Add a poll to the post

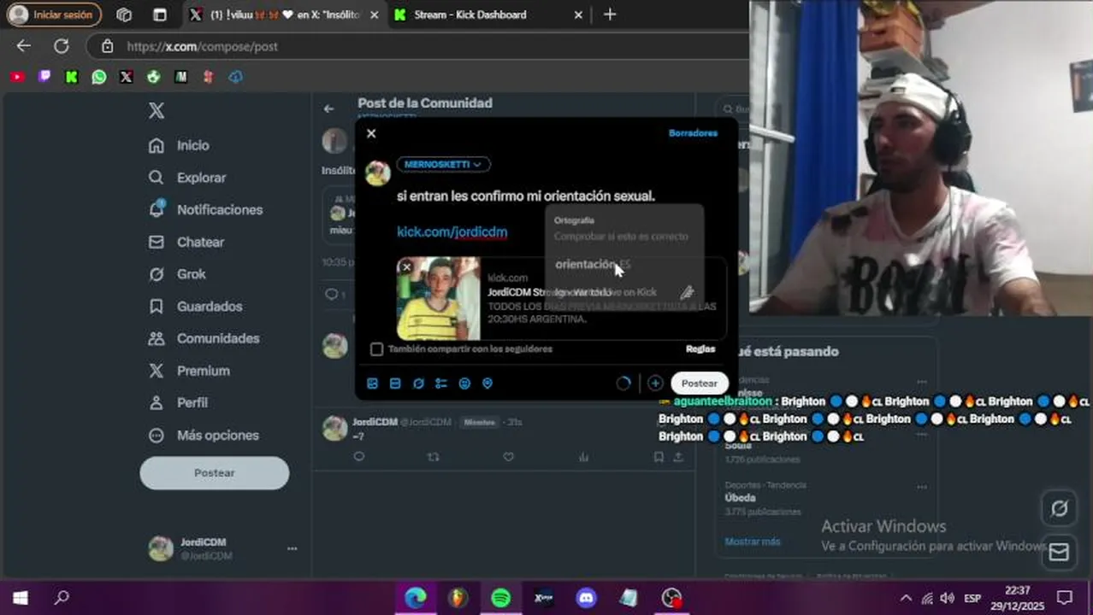coord(441,384)
